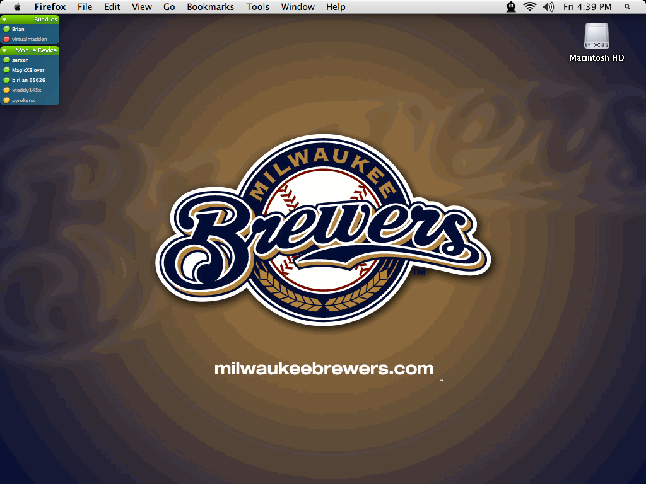The image size is (646, 484).
Task: Open the Go menu
Action: pos(169,7)
